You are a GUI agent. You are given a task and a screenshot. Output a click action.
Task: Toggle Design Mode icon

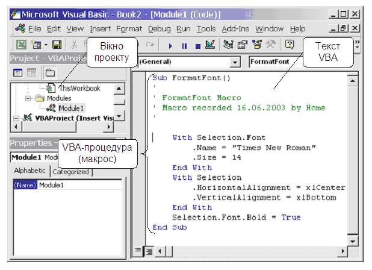tap(210, 45)
